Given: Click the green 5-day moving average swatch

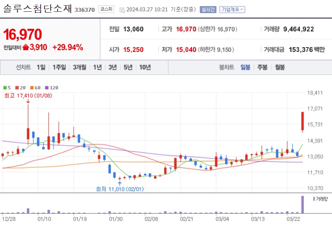Looking at the screenshot, I should coord(5,88).
